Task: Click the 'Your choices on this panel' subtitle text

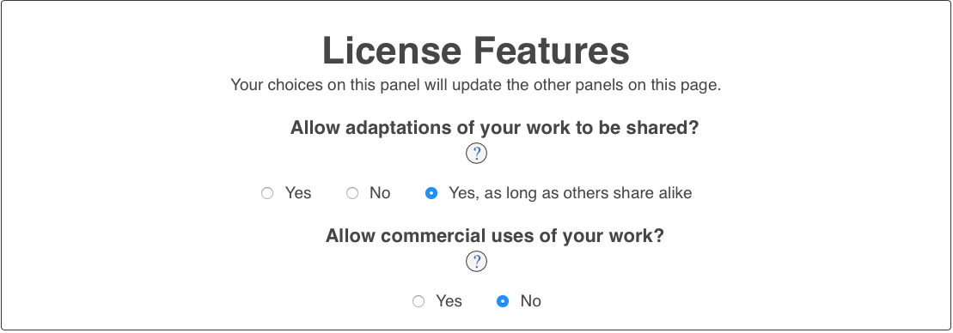Action: [x=476, y=85]
